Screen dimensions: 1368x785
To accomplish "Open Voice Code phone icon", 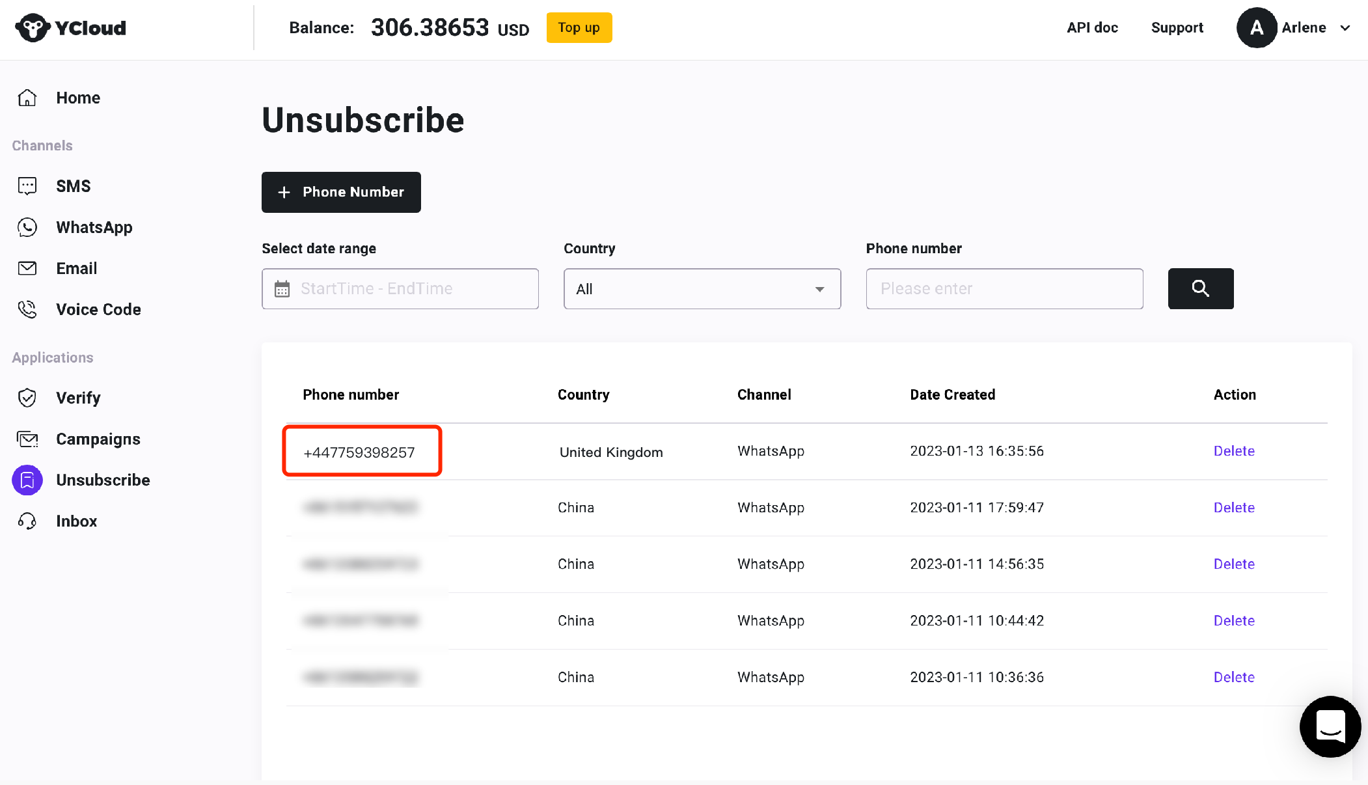I will pyautogui.click(x=27, y=309).
